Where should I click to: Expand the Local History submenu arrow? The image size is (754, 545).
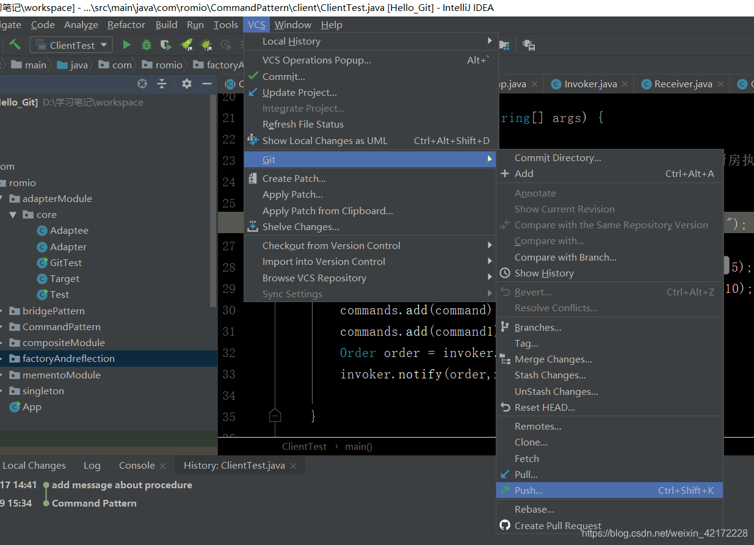pos(490,41)
